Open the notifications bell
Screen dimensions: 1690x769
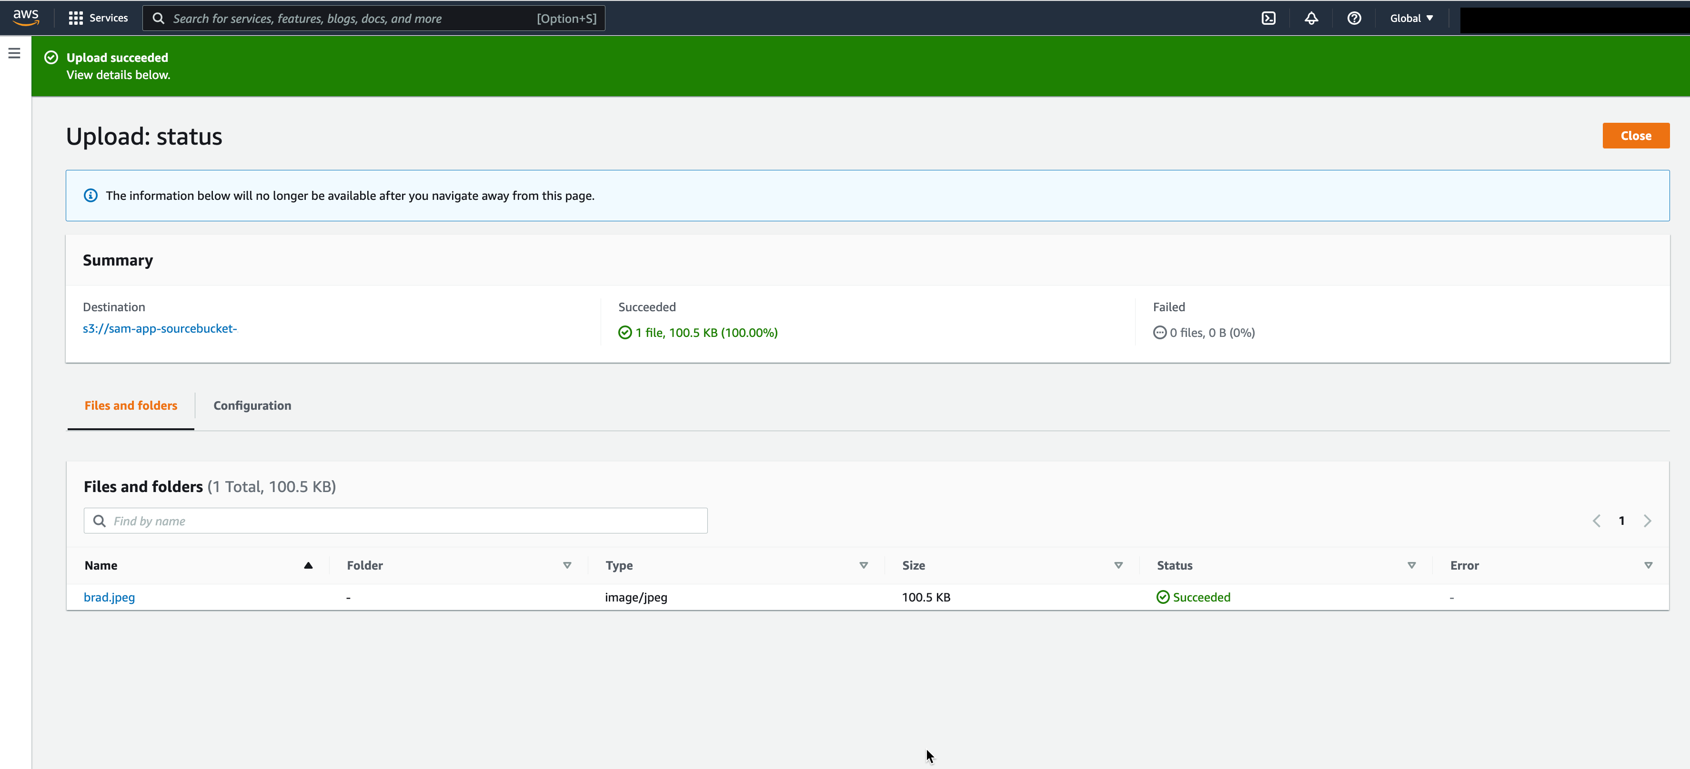pyautogui.click(x=1311, y=18)
